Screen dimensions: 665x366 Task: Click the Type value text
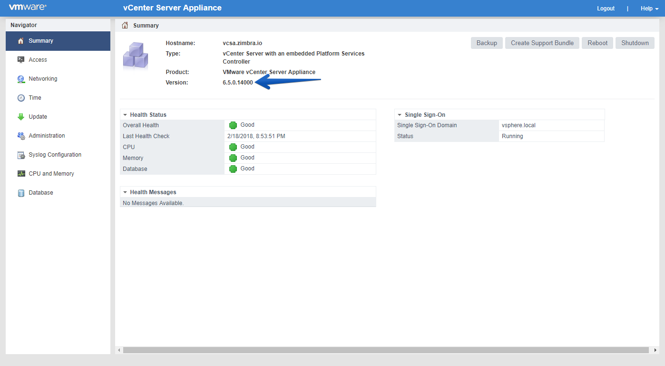[x=293, y=57]
